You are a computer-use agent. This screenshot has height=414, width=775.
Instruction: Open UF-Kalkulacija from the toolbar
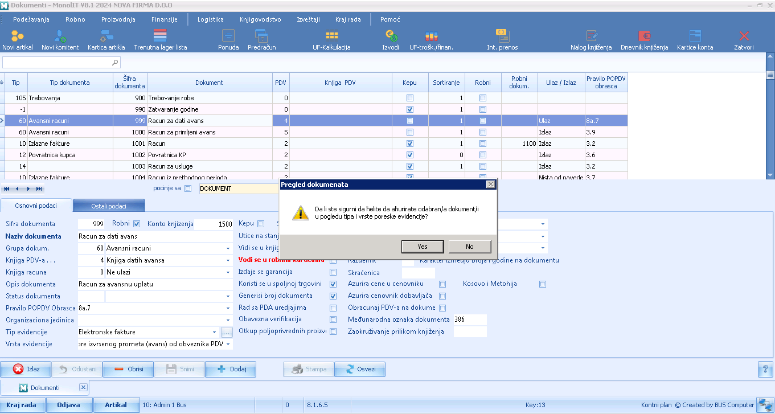coord(331,36)
